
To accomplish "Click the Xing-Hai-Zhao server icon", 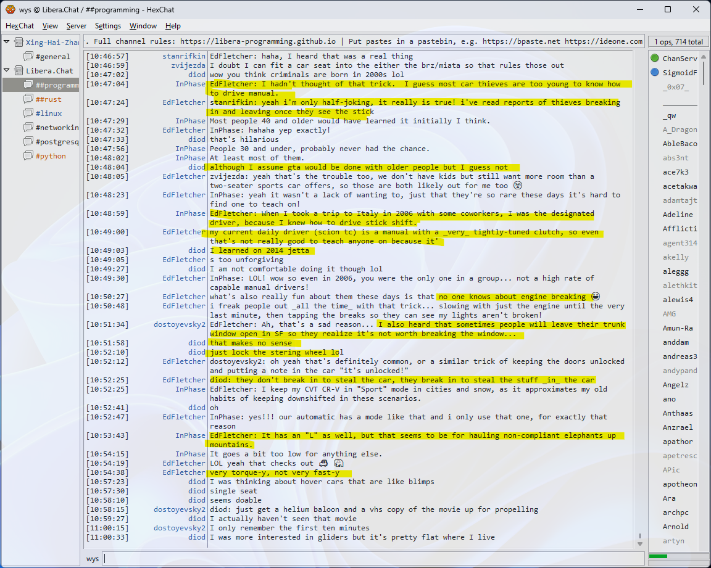I will 19,43.
